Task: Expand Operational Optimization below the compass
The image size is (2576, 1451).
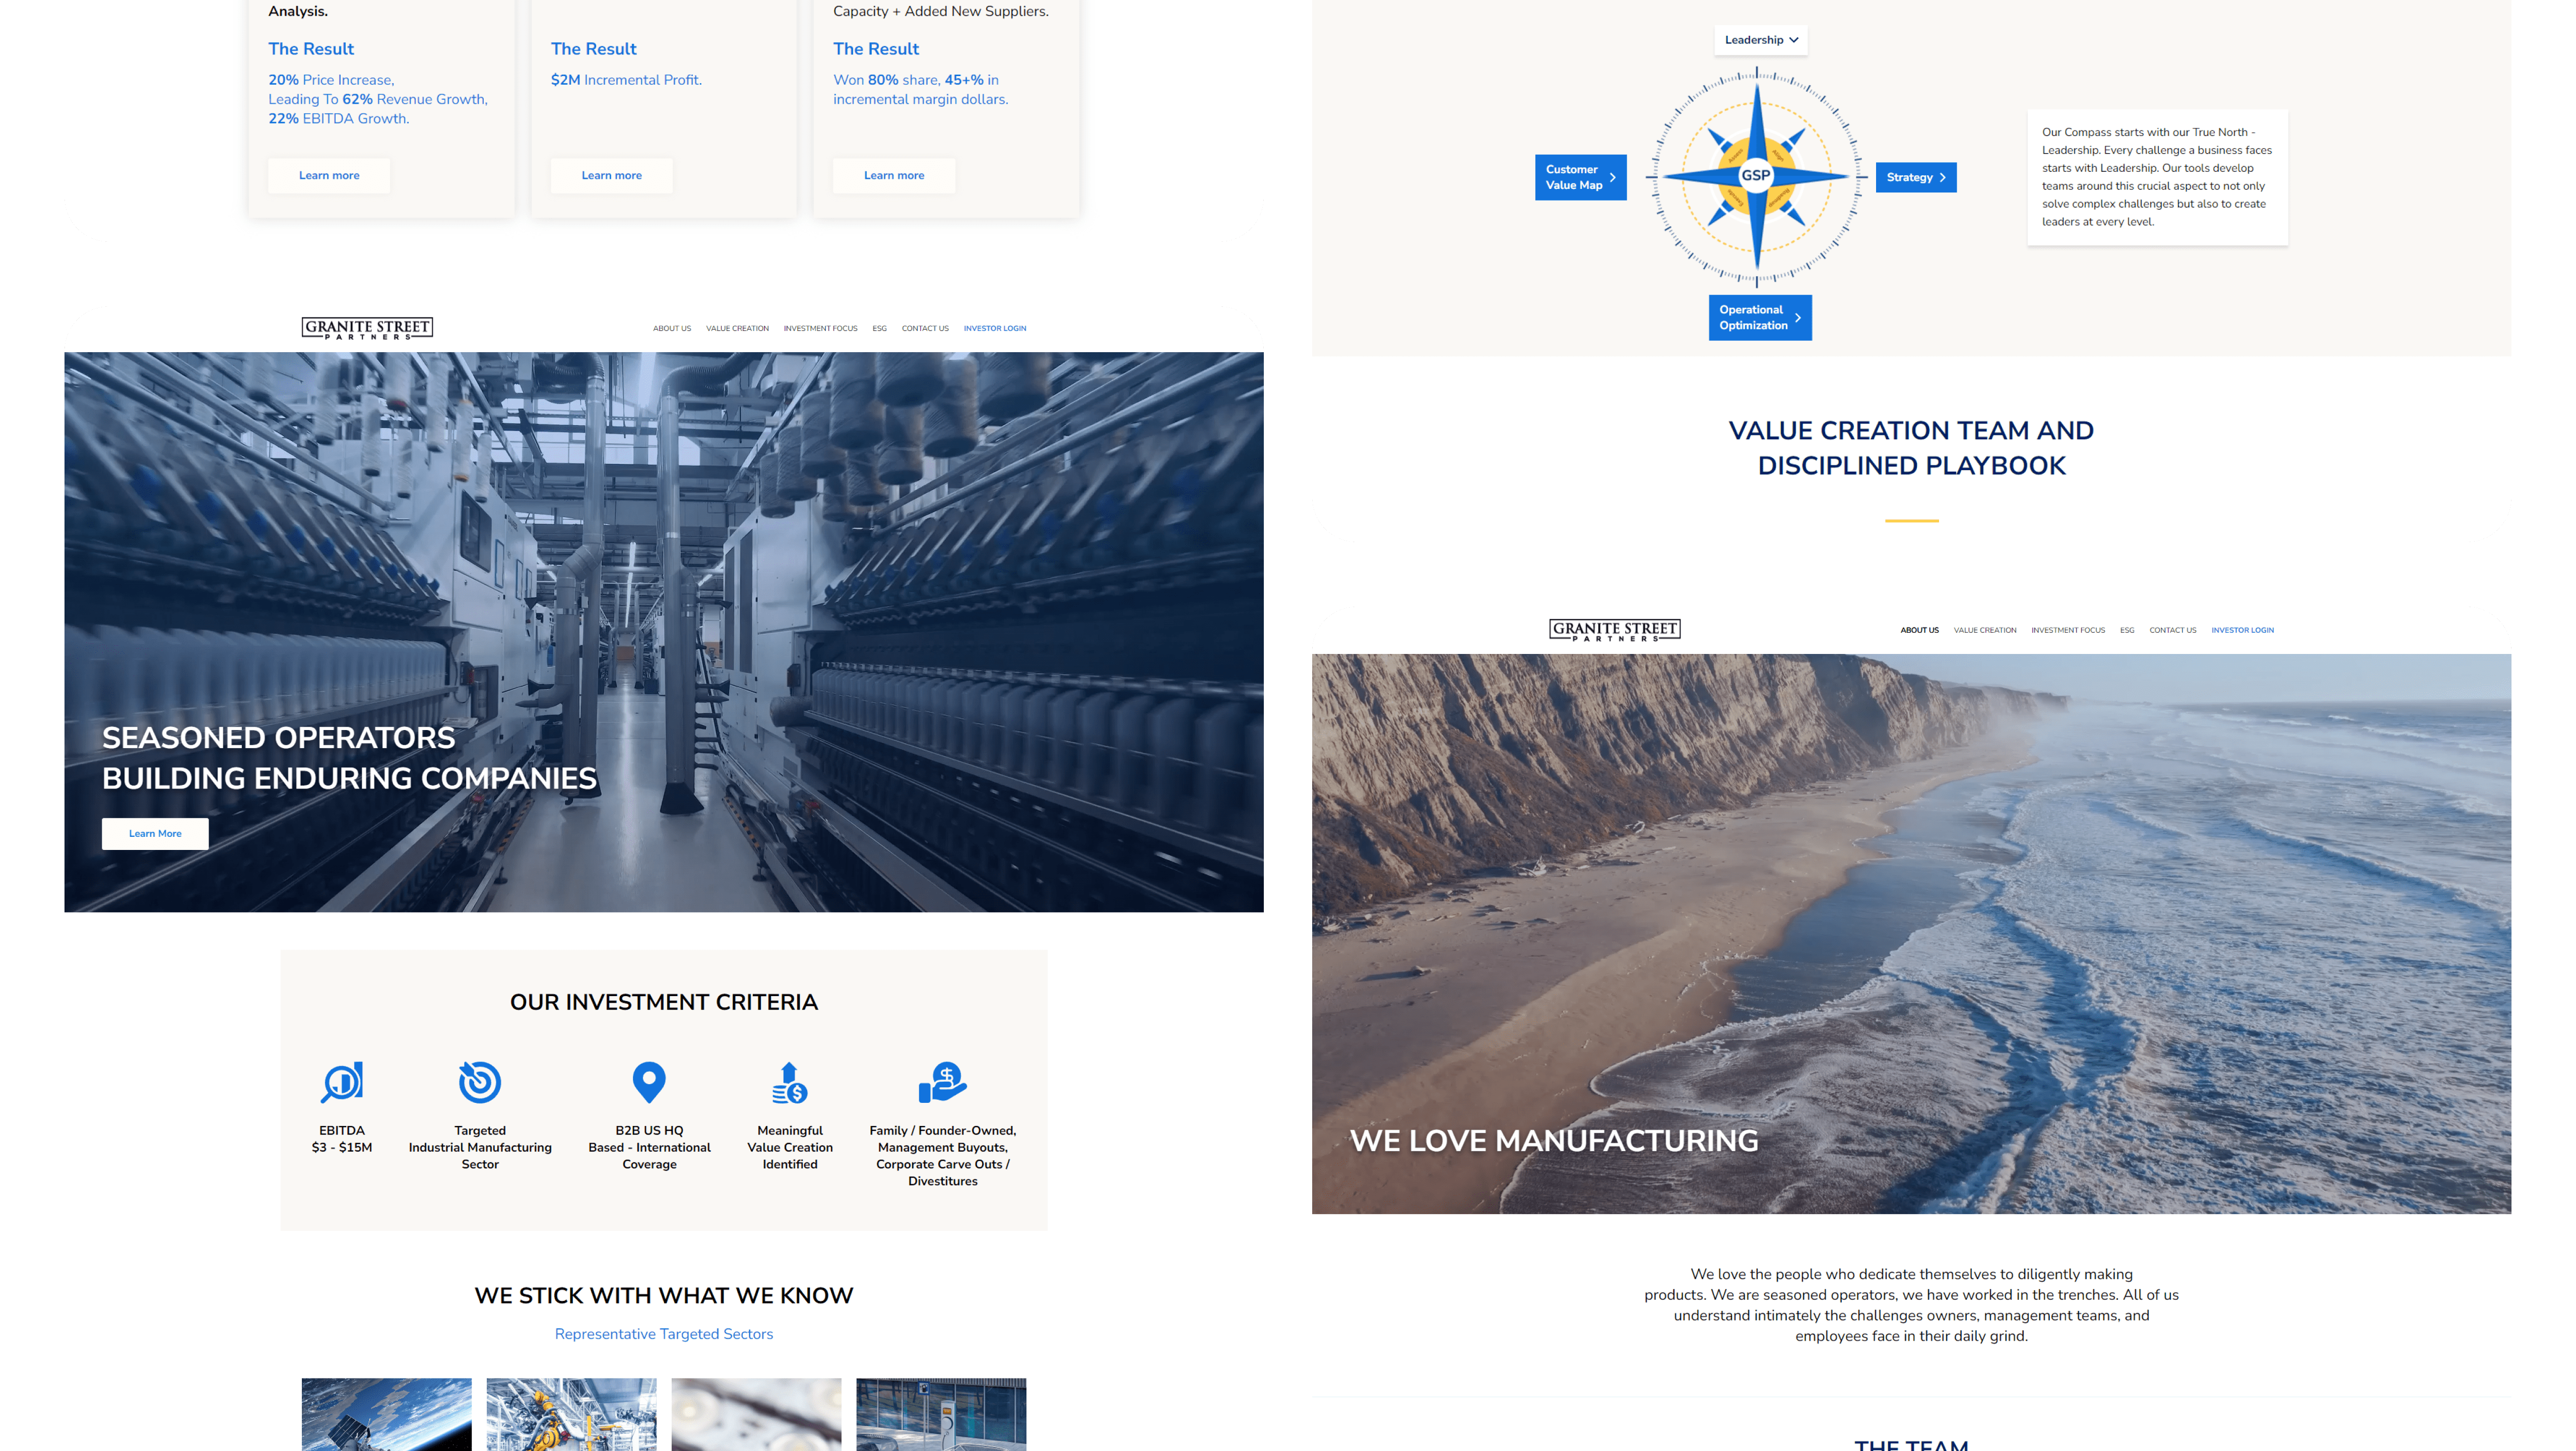Action: click(1759, 317)
